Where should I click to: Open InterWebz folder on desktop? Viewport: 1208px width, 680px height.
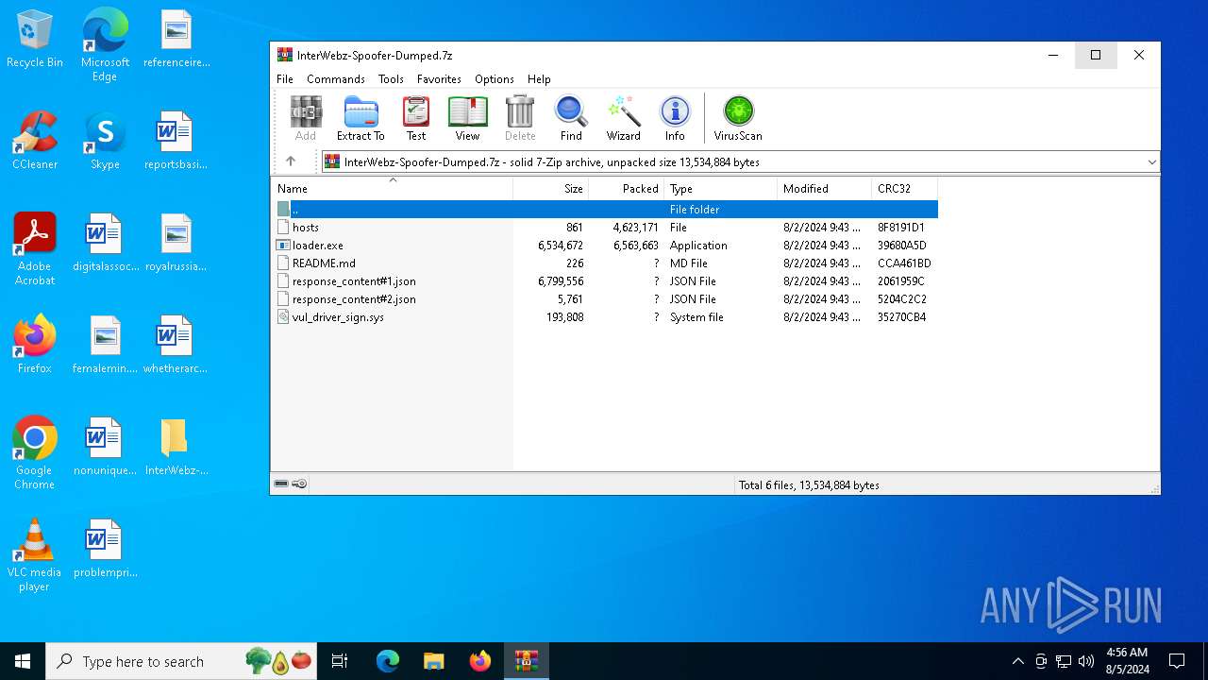point(176,446)
